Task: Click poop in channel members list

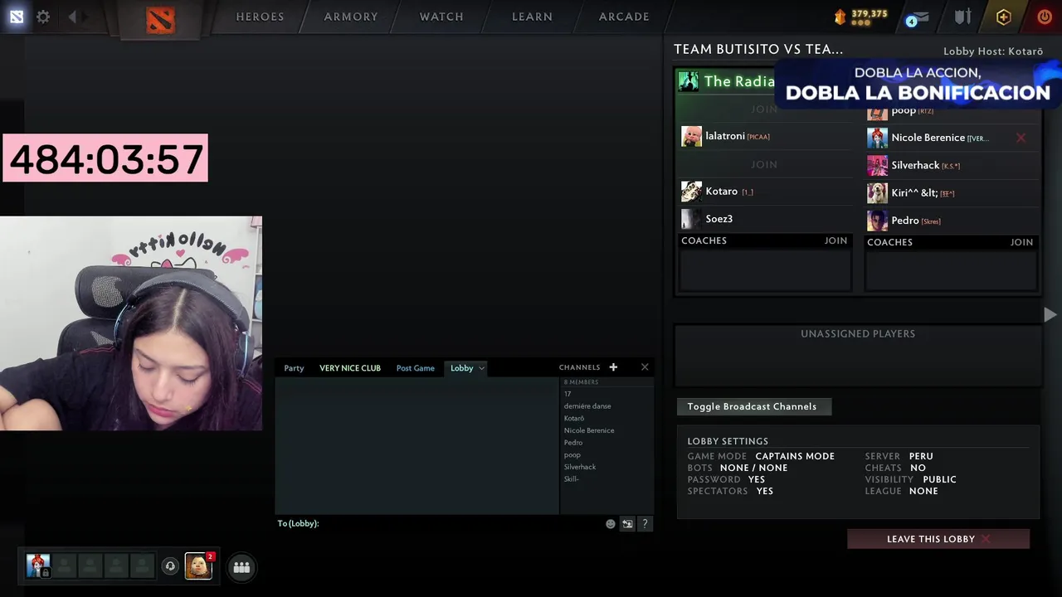Action: coord(572,455)
